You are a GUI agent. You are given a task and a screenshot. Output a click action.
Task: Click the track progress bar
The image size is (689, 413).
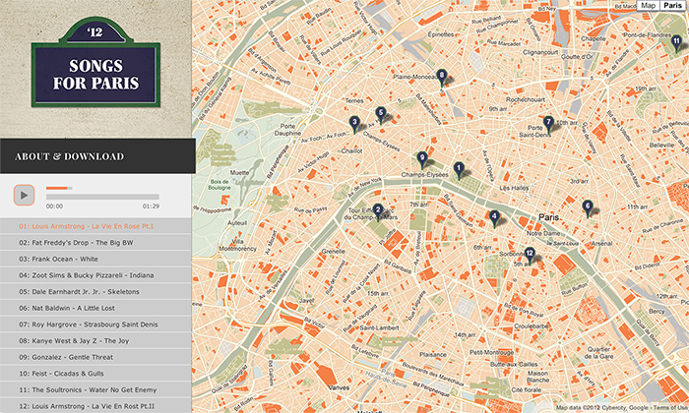[x=102, y=197]
